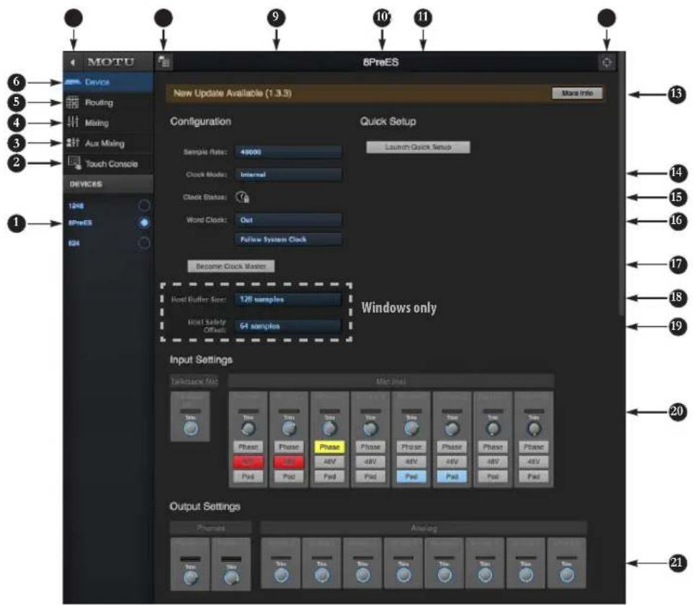Open the Sample Rate dropdown showing 48000
The image size is (693, 605).
pos(289,152)
